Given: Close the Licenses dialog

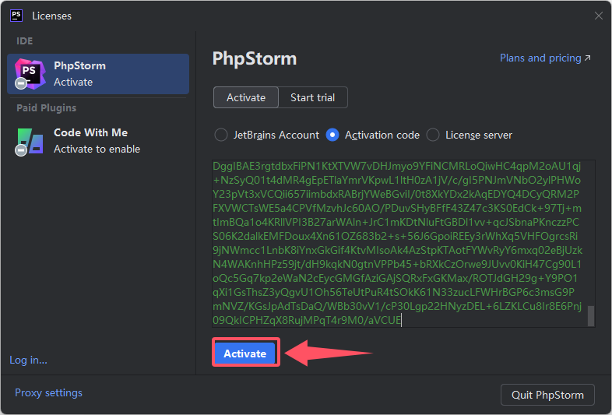Looking at the screenshot, I should tap(598, 16).
